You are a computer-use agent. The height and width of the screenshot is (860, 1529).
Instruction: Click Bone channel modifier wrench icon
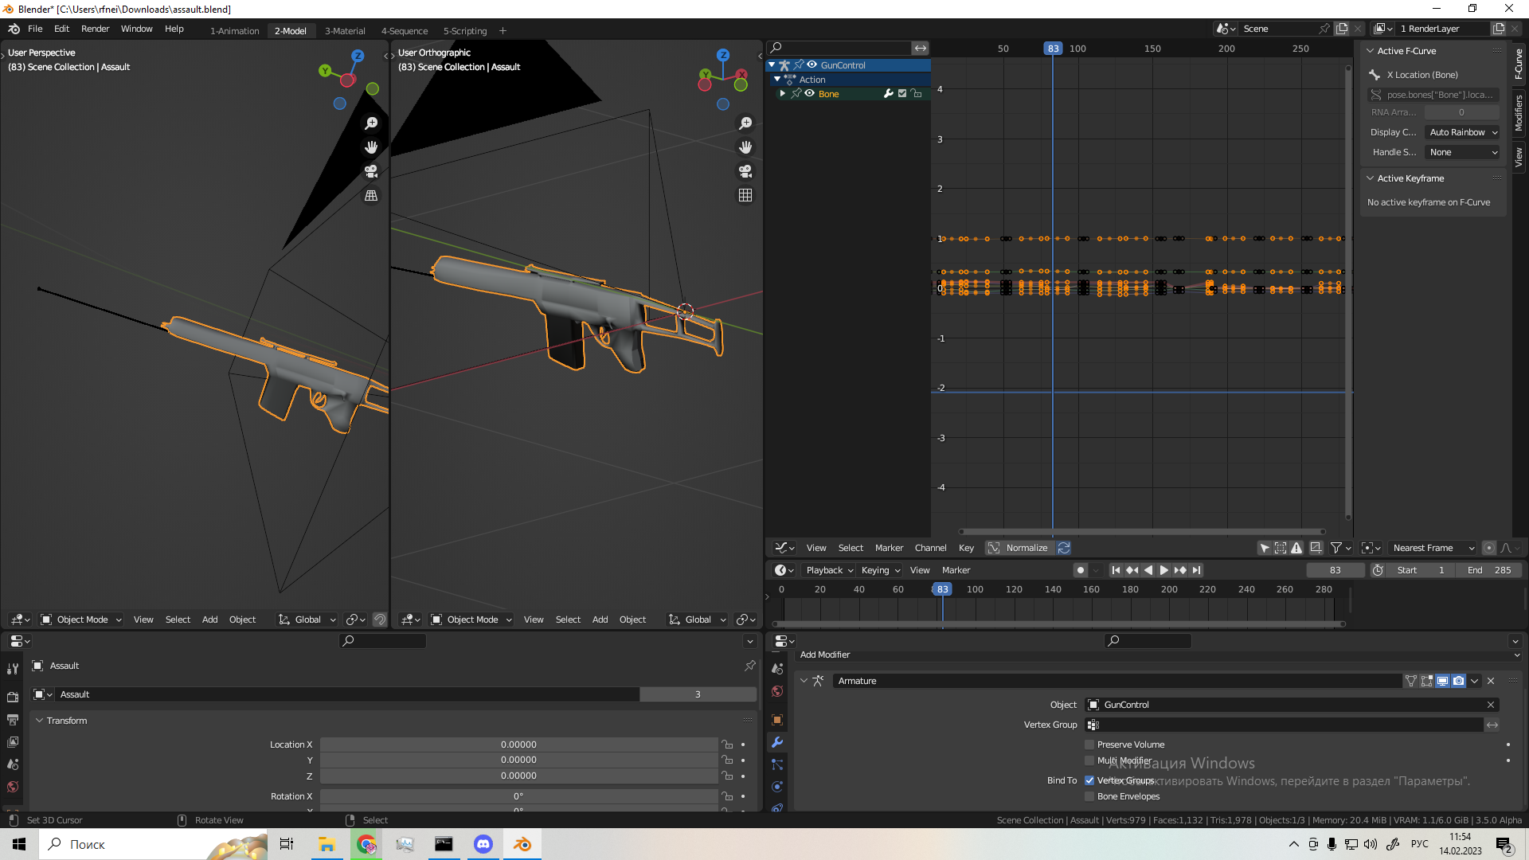tap(889, 94)
